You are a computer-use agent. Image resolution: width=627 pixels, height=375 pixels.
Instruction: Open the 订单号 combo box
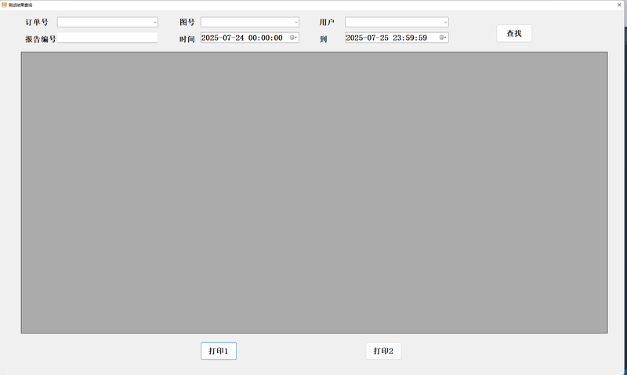tap(107, 22)
